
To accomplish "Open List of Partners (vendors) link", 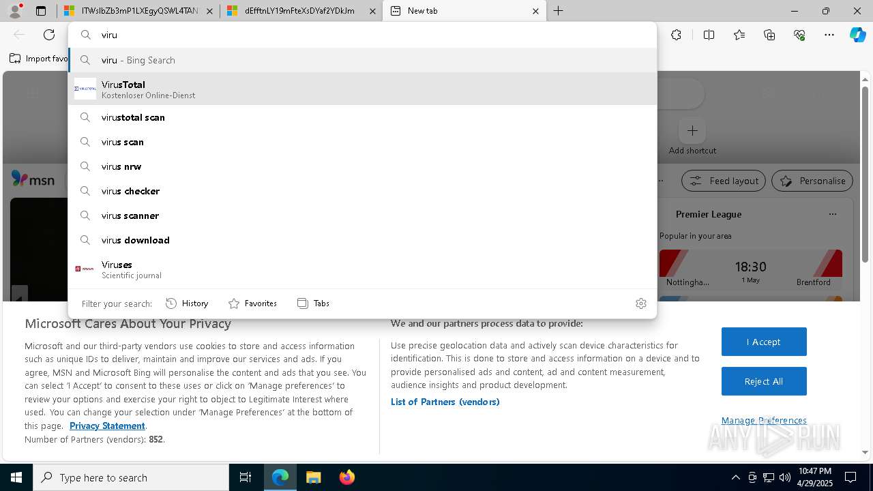I will (x=445, y=402).
